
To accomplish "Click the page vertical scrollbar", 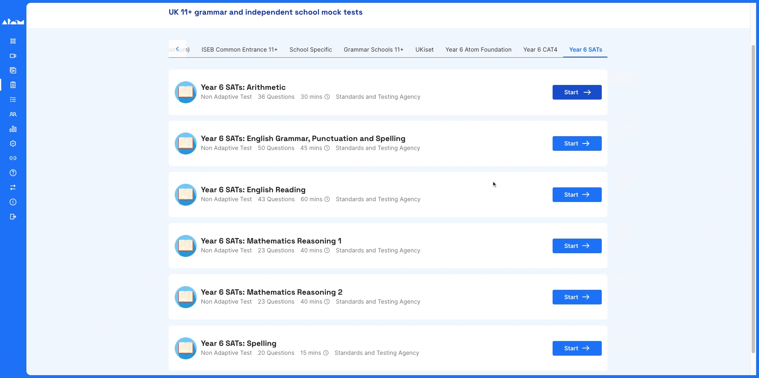I will click(x=753, y=199).
